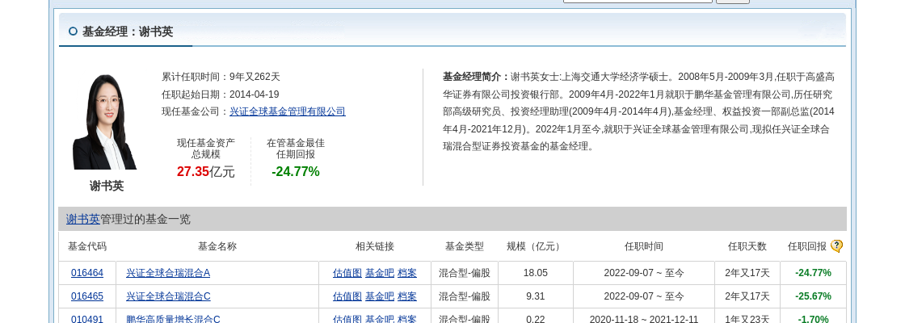
Task: Click the 基金名称 column header
Action: tap(217, 246)
